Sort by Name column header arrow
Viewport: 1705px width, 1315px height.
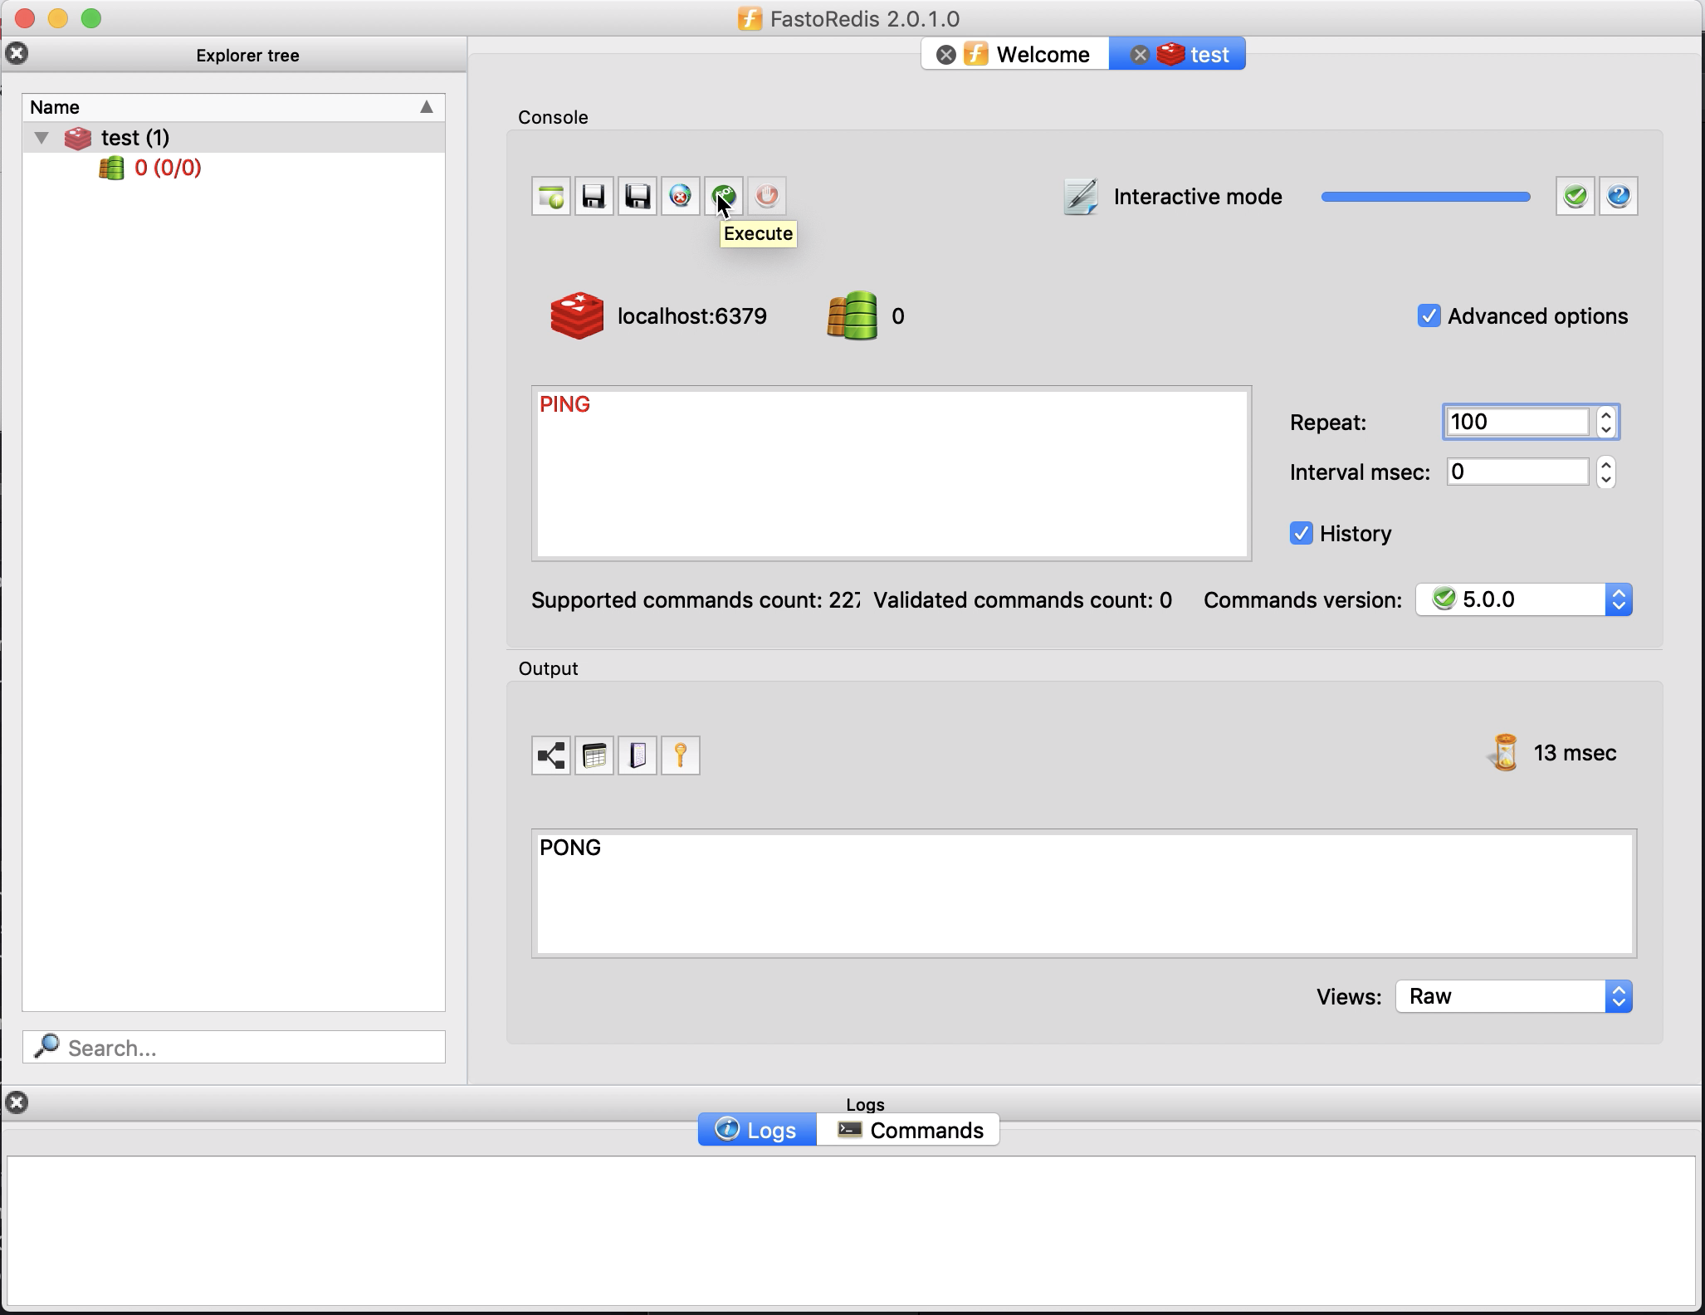(427, 107)
